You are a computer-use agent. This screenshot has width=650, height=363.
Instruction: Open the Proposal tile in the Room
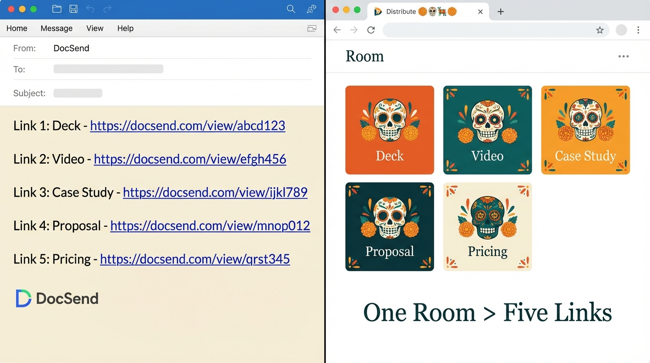[389, 227]
